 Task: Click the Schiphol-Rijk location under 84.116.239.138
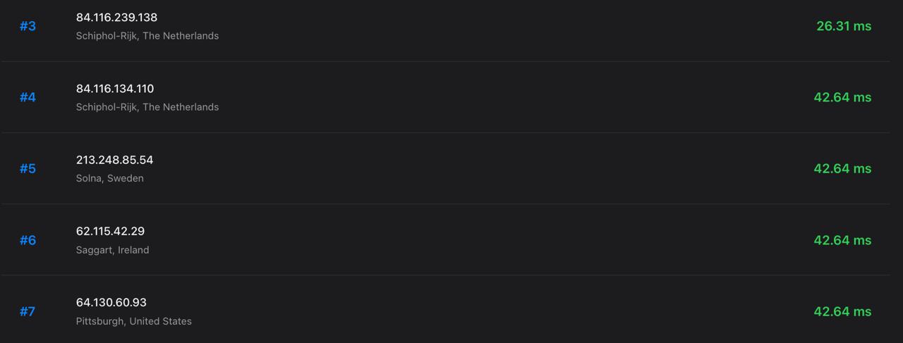tap(147, 36)
